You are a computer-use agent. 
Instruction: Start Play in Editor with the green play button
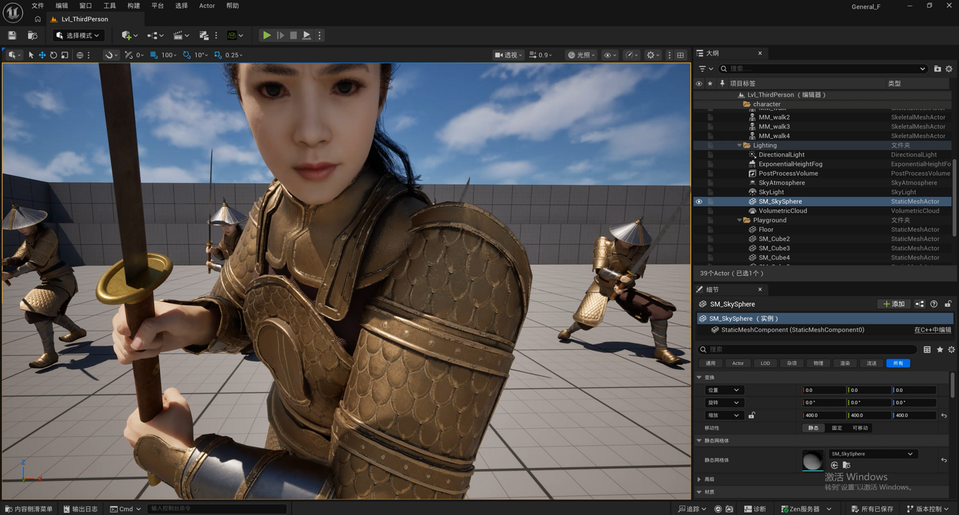(267, 36)
